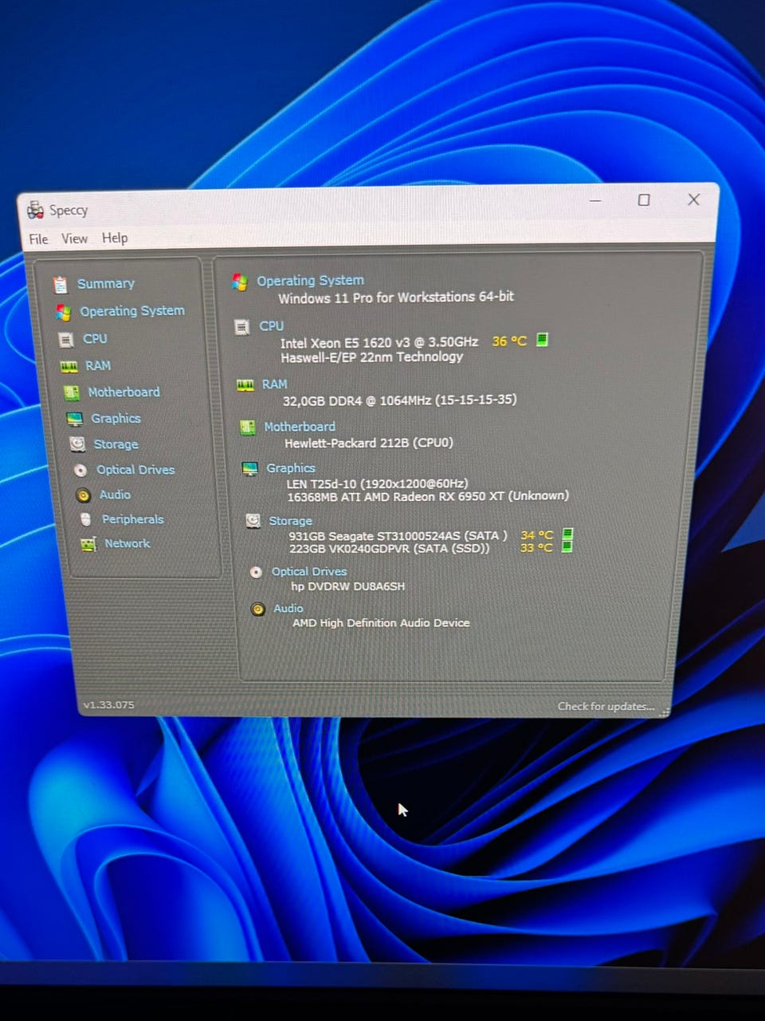
Task: Click the Windows flag icon in summary pane
Action: 239,282
